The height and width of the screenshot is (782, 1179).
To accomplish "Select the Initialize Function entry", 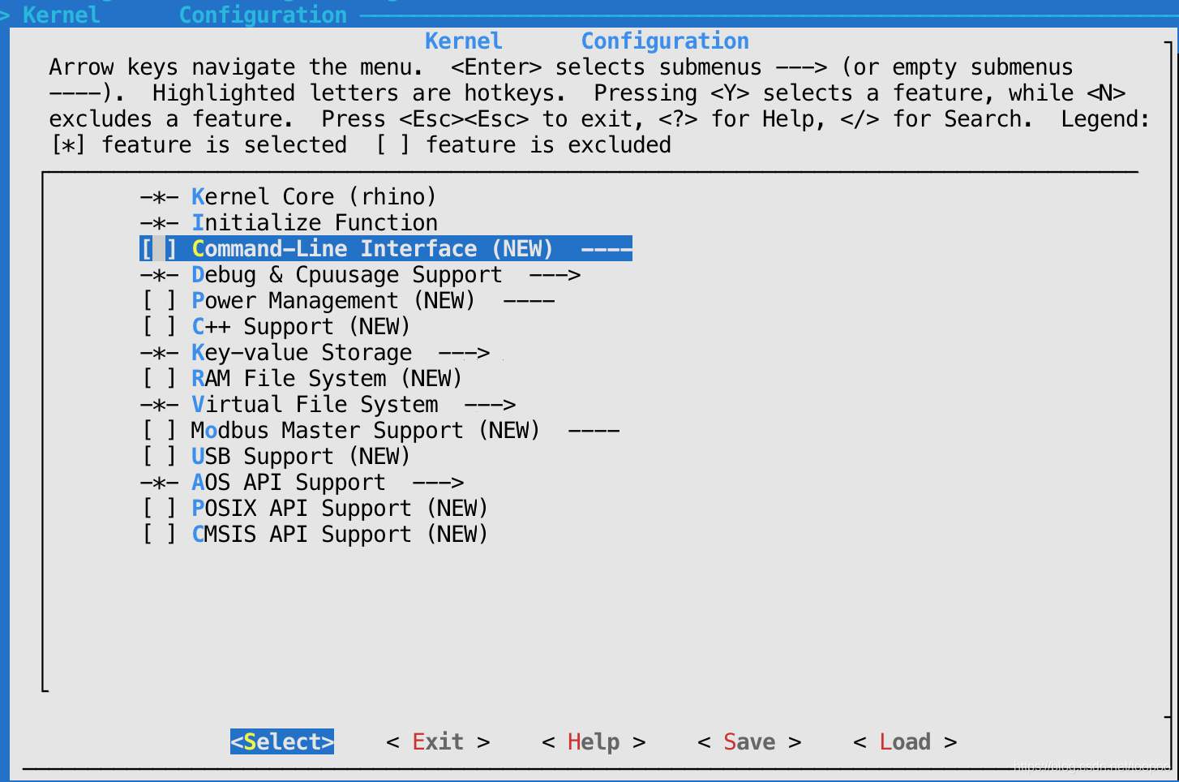I will point(288,223).
